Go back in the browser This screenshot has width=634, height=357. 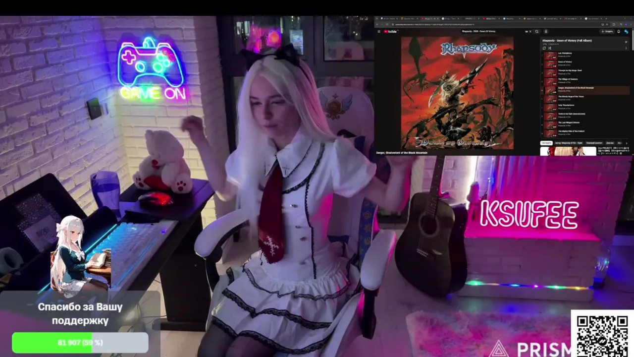377,24
